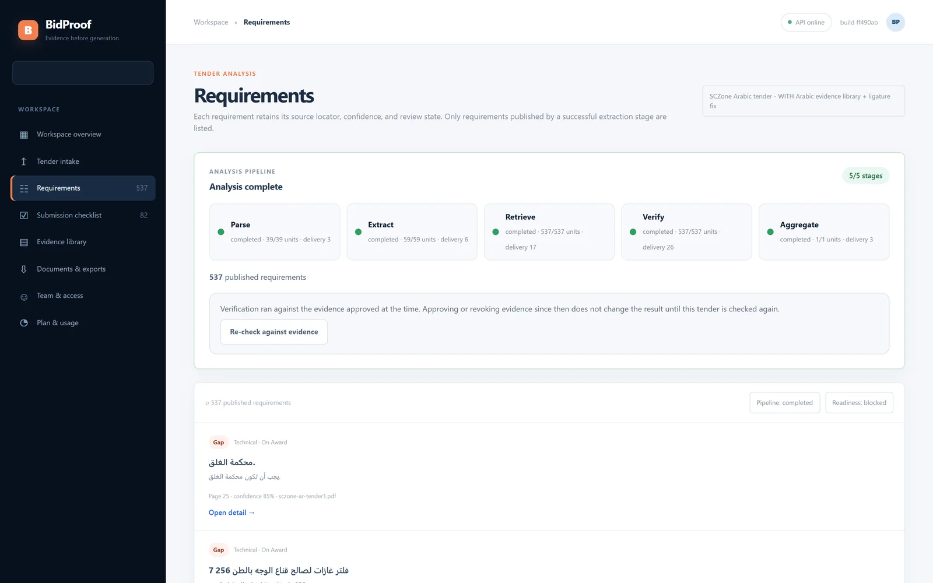The width and height of the screenshot is (933, 583).
Task: Click Workspace breadcrumb link
Action: coord(211,22)
